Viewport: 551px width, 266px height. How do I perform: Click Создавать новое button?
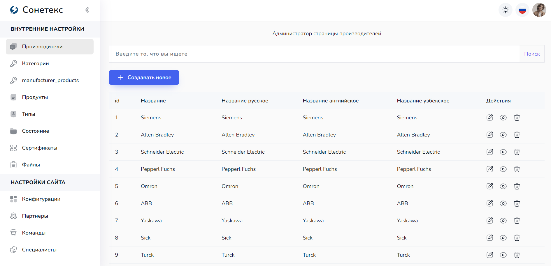(x=144, y=77)
